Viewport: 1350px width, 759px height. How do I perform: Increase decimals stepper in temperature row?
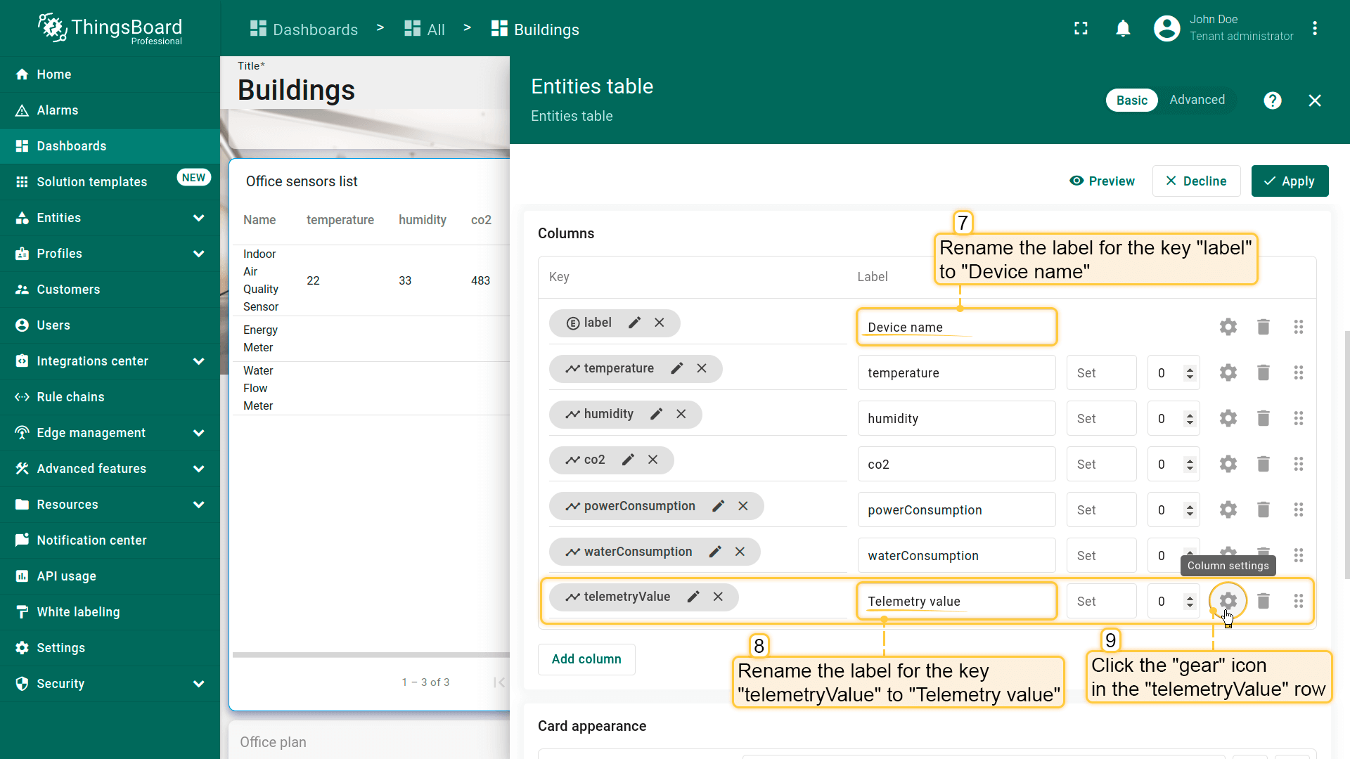point(1190,368)
